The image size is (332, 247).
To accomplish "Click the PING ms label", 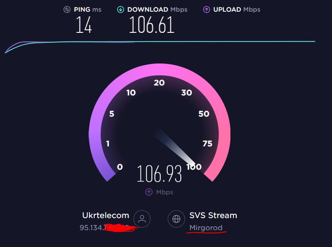I will (87, 9).
